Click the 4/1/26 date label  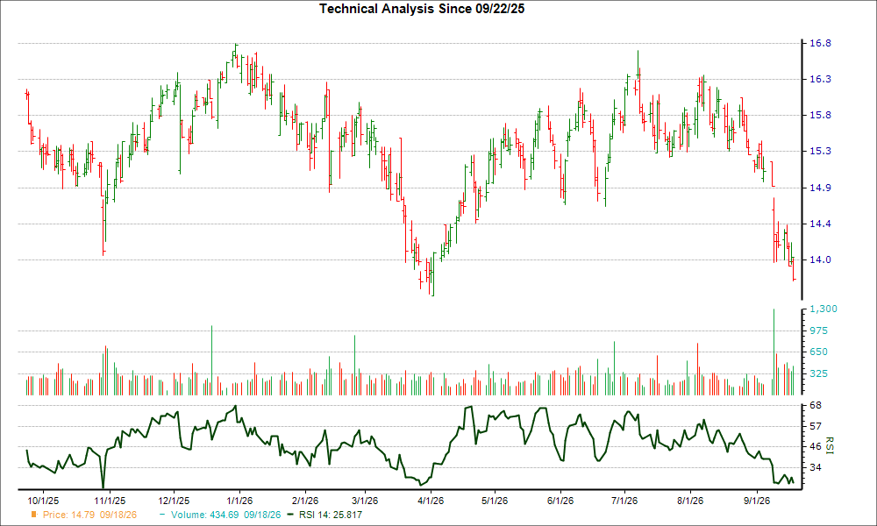click(430, 501)
